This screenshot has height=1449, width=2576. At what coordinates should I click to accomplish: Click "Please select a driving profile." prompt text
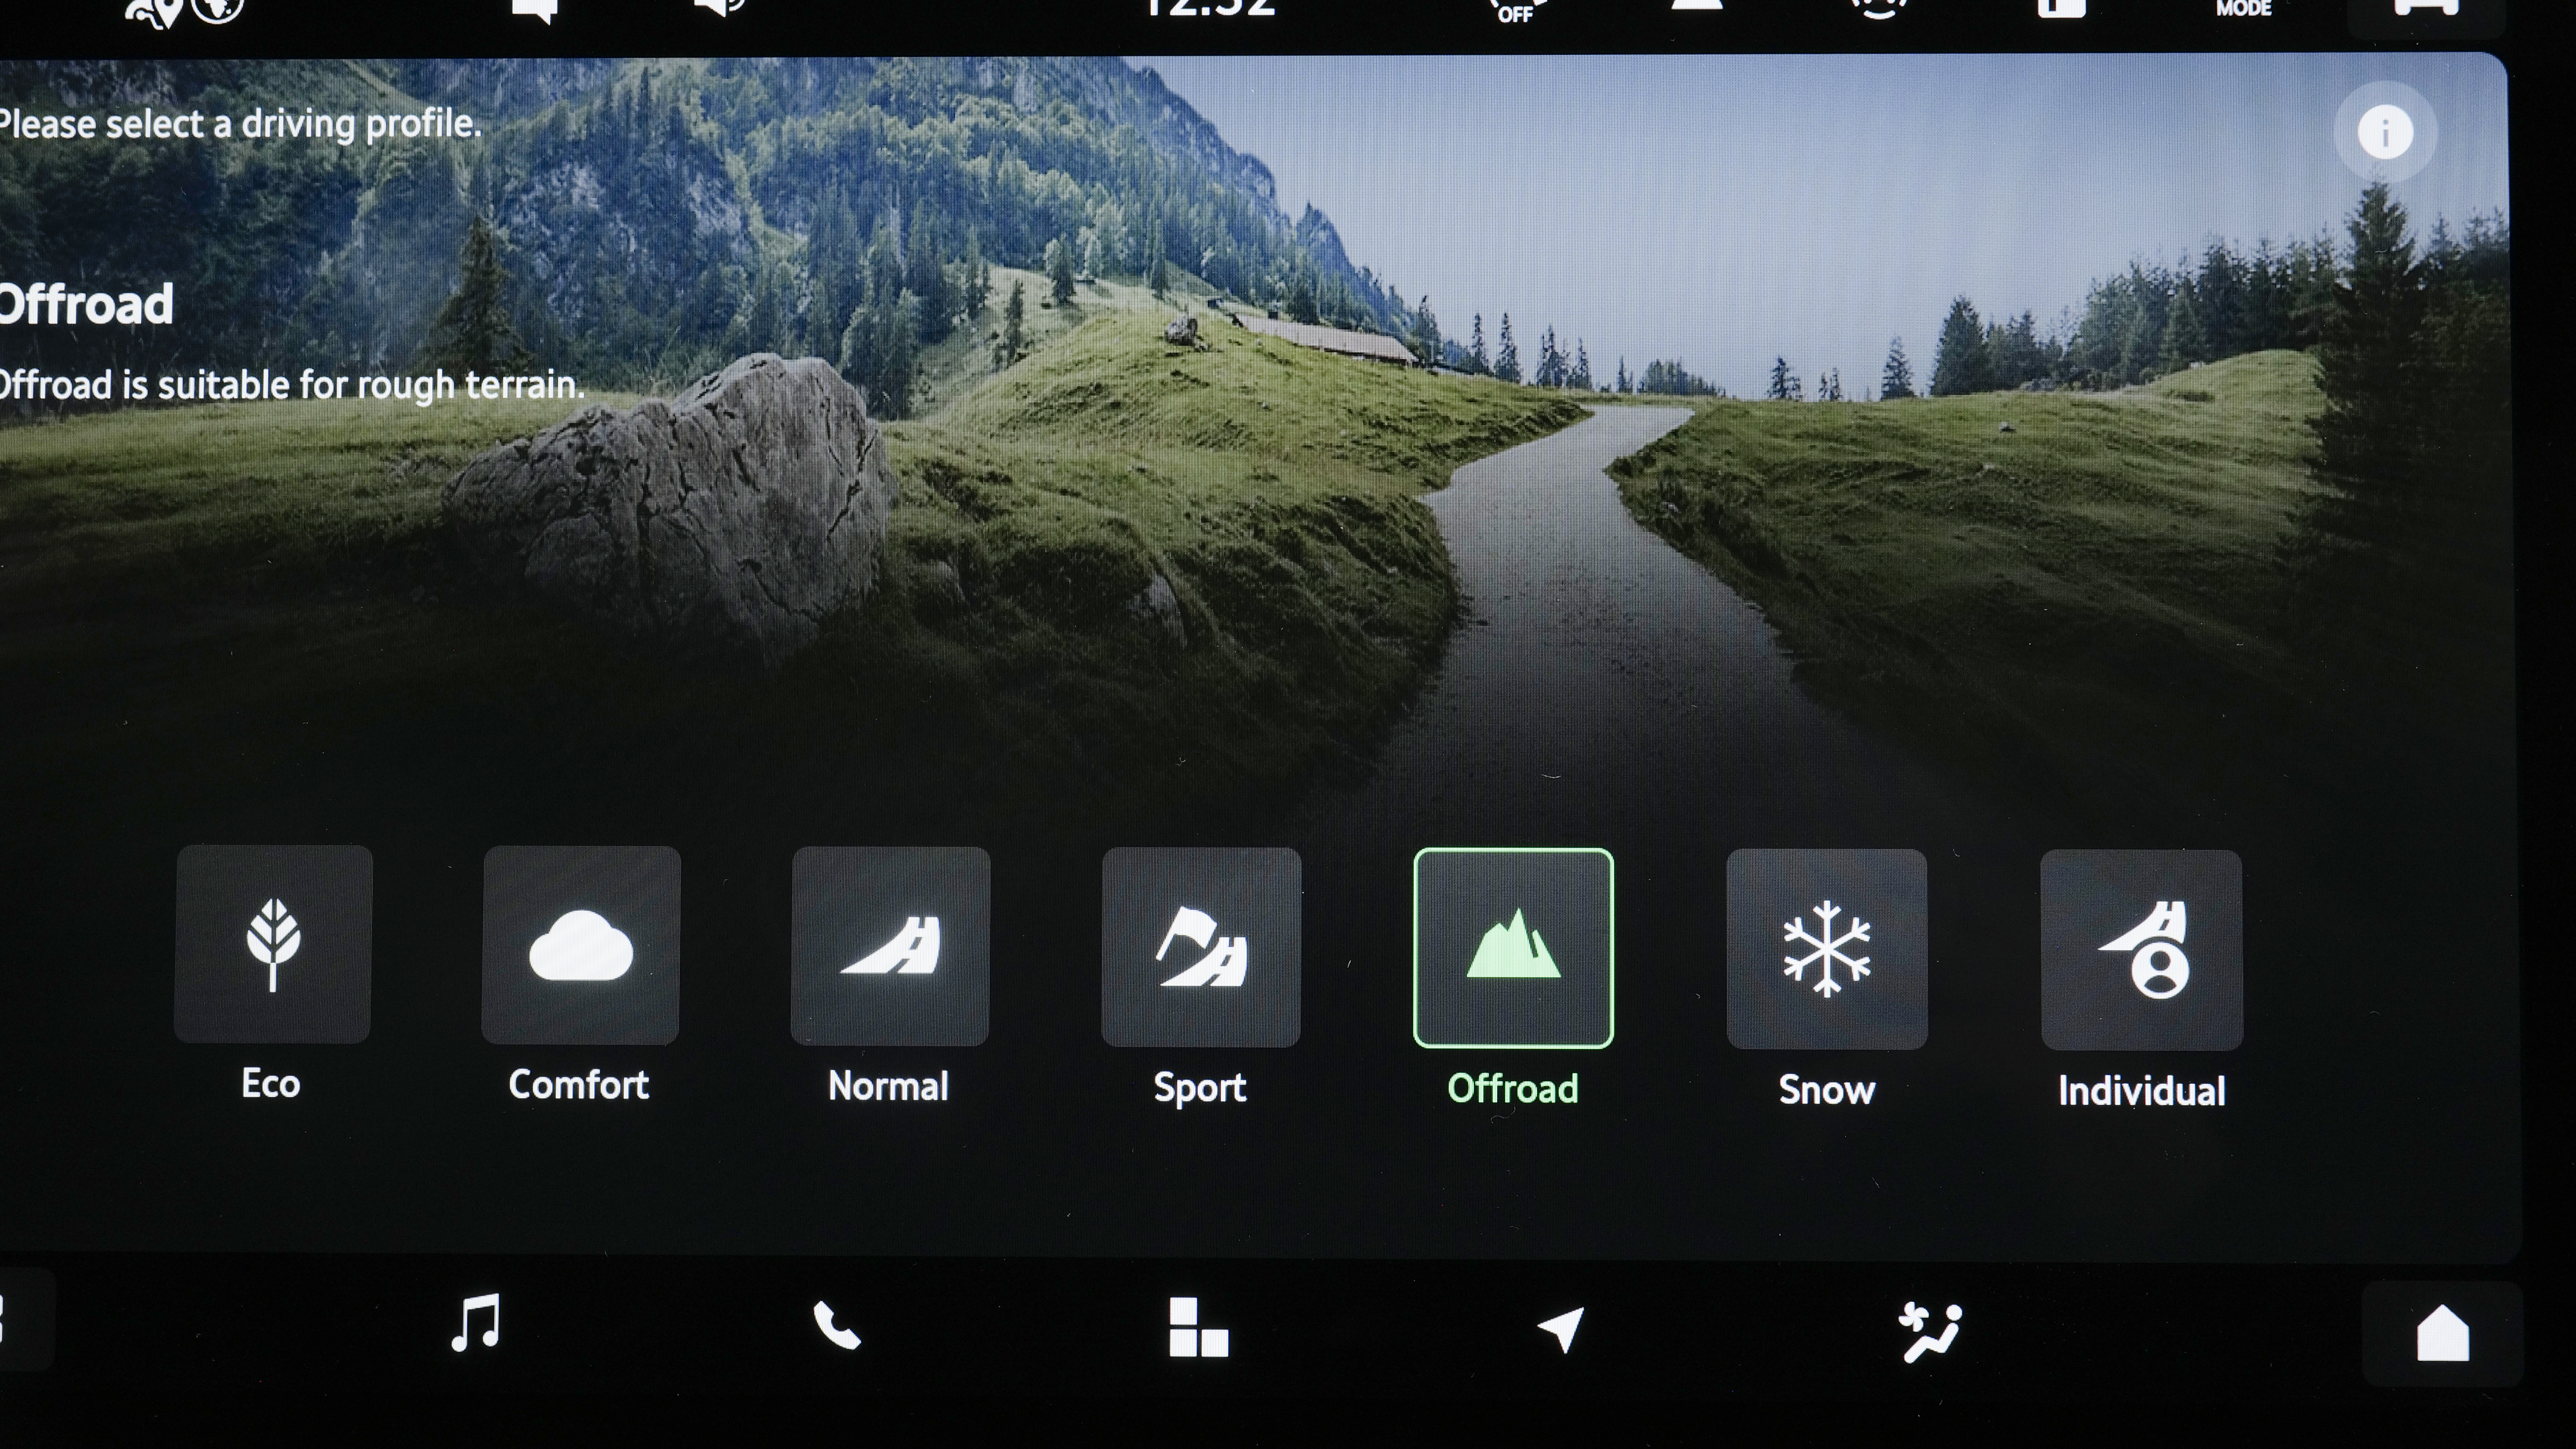(240, 124)
